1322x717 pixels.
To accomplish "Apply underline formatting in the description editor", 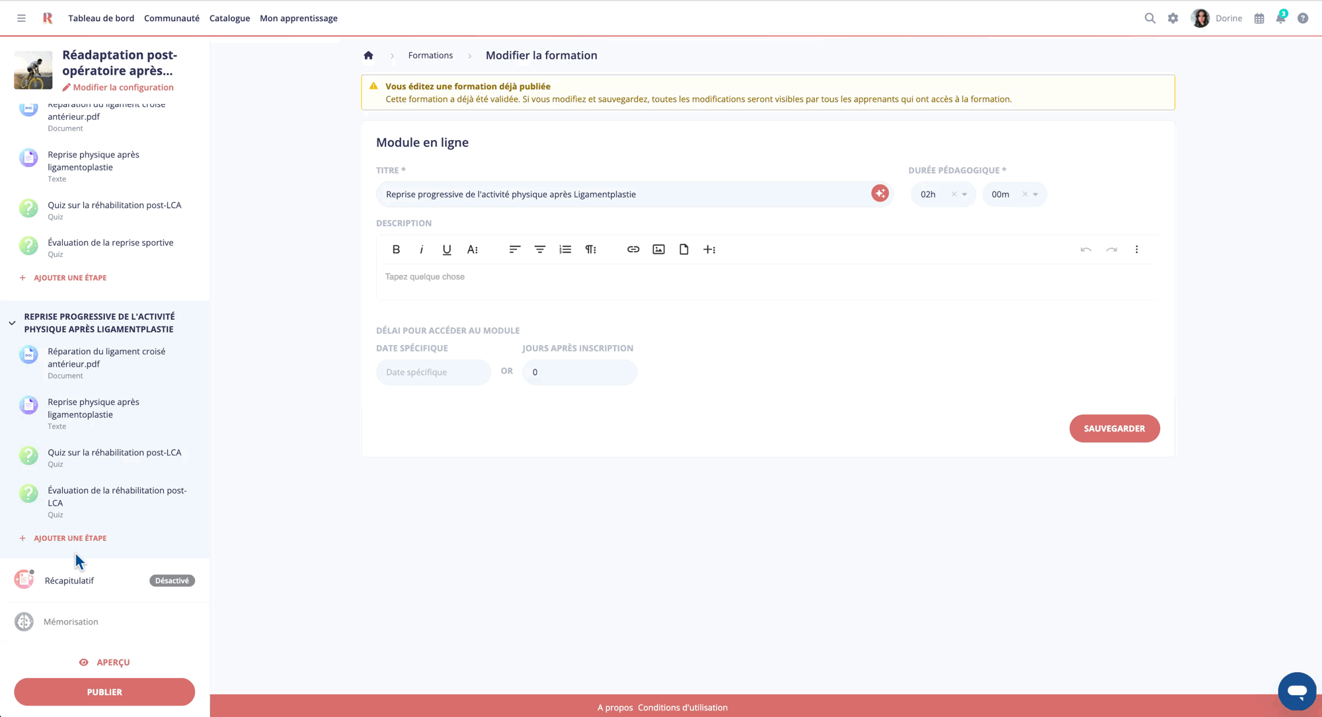I will coord(447,249).
